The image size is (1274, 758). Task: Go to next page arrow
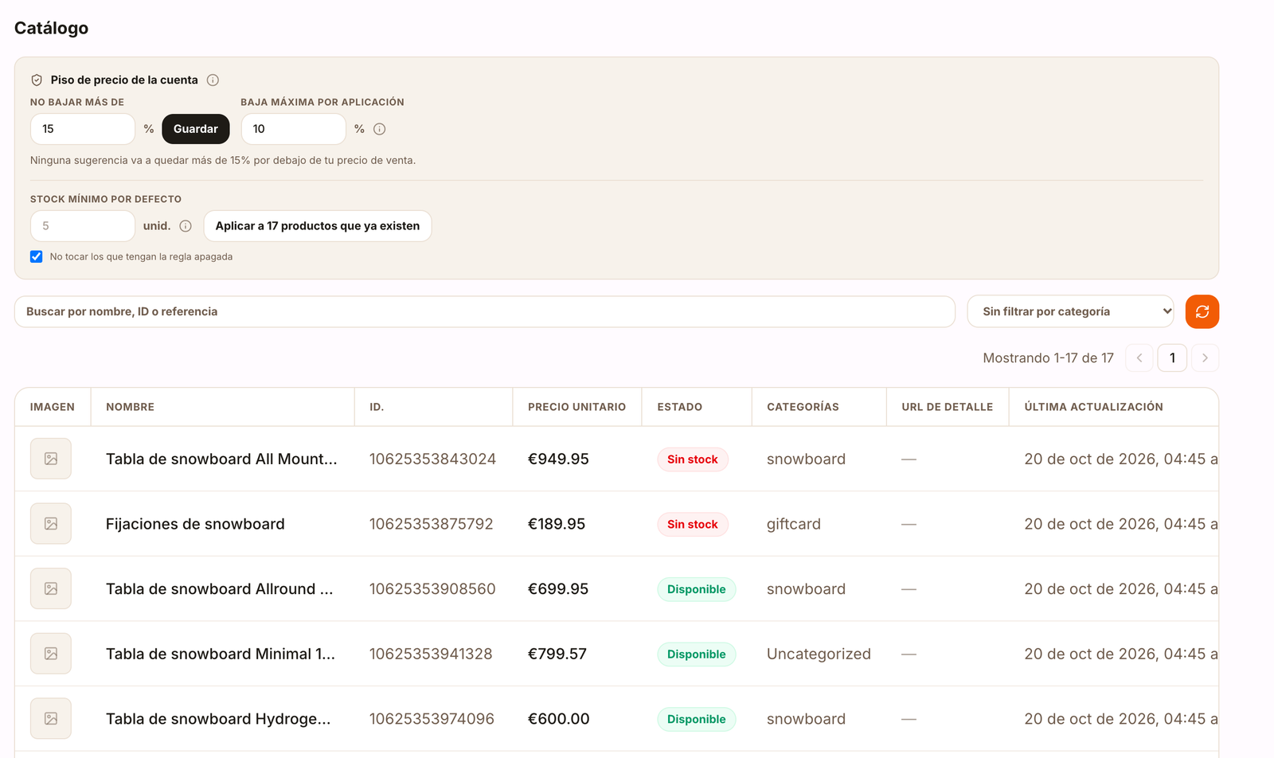click(1205, 358)
